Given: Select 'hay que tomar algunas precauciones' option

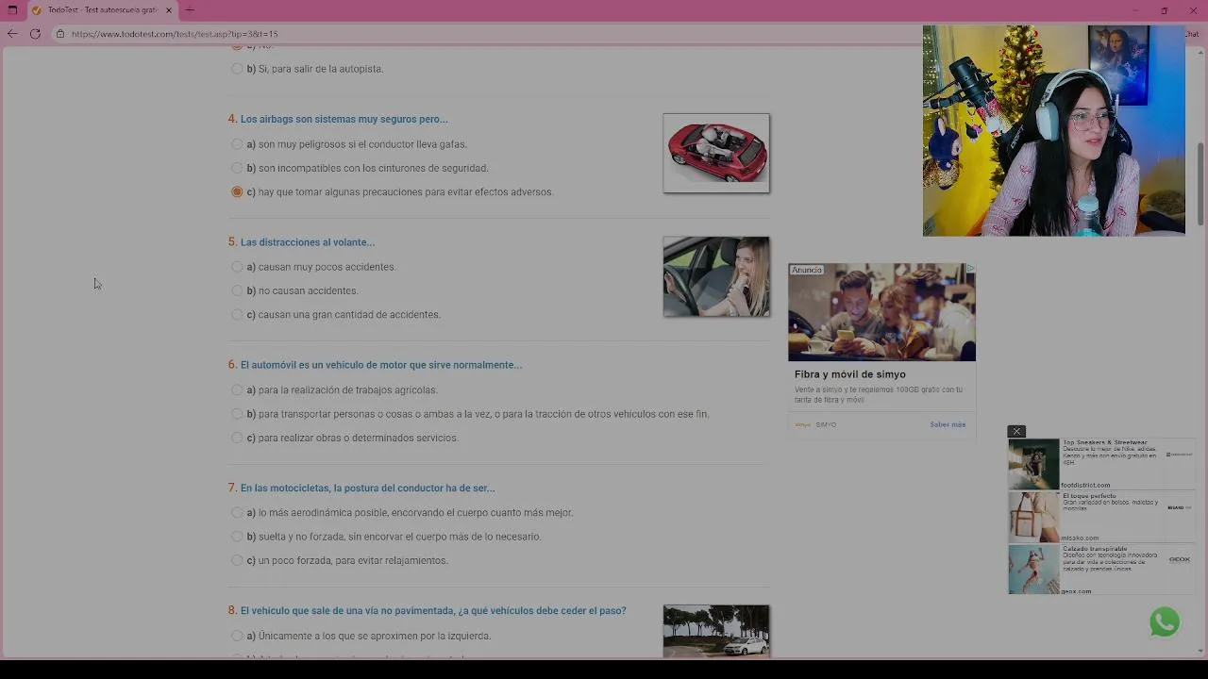Looking at the screenshot, I should pyautogui.click(x=237, y=191).
